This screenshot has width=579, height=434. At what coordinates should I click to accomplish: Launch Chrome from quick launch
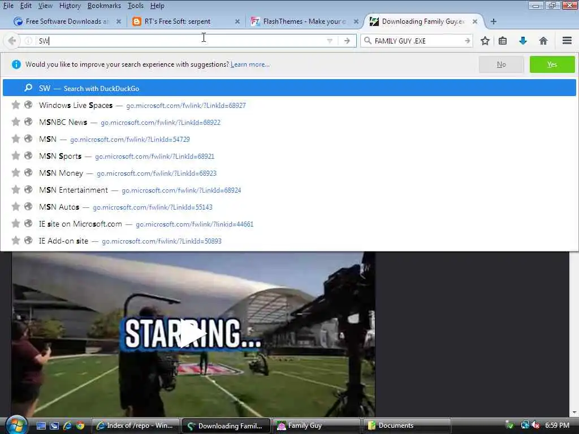[x=80, y=426]
